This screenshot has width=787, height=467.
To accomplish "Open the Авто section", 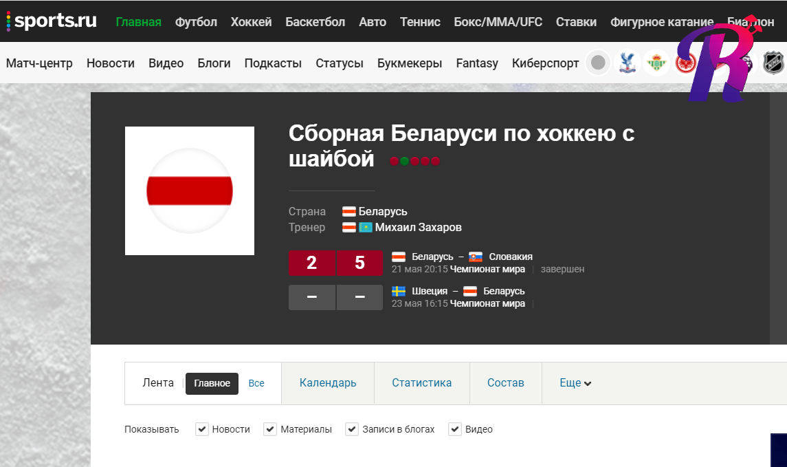I will 373,22.
